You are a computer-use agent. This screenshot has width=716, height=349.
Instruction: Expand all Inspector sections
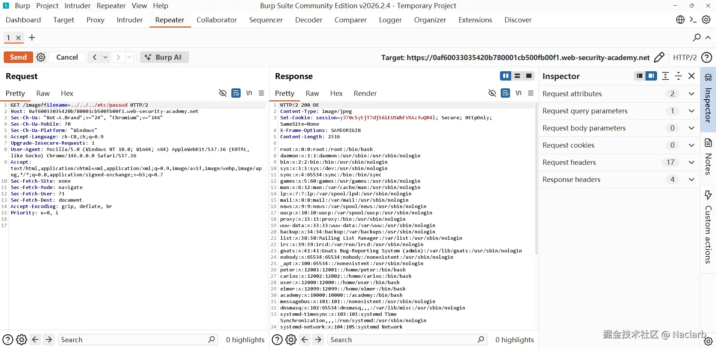(x=665, y=76)
